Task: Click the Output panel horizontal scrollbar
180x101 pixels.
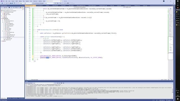Action: 61,98
